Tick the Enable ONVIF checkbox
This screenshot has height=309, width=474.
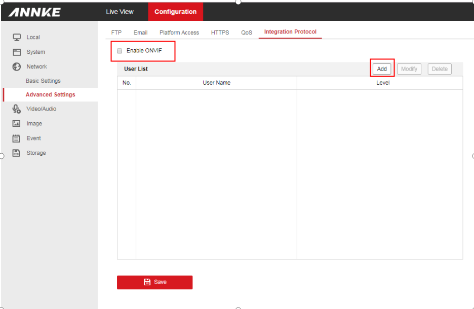pyautogui.click(x=120, y=51)
